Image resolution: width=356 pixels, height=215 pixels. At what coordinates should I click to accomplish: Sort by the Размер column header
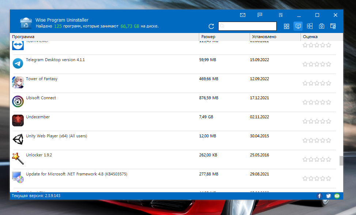[x=224, y=37]
